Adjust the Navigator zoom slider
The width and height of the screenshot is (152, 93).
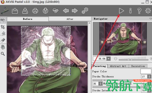point(134,60)
